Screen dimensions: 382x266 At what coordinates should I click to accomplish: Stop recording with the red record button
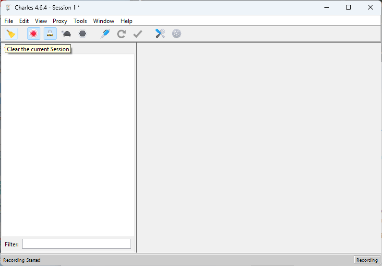[x=34, y=33]
